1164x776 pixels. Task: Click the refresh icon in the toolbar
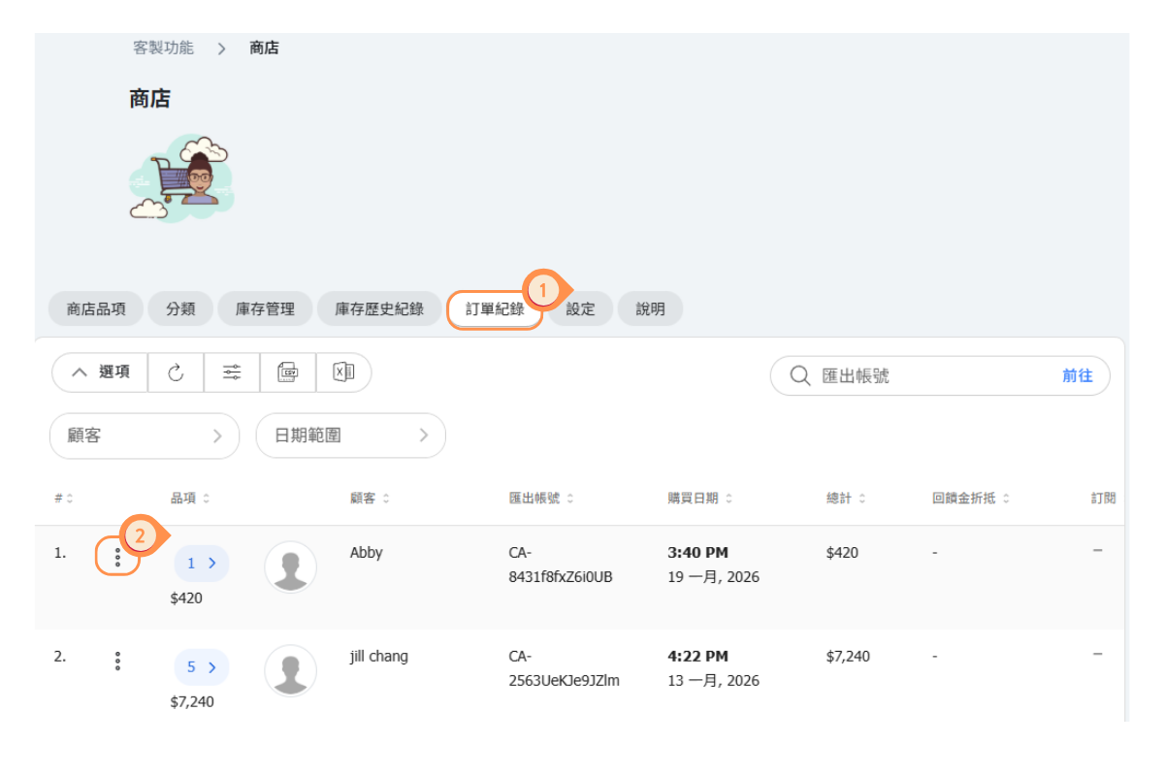click(176, 372)
